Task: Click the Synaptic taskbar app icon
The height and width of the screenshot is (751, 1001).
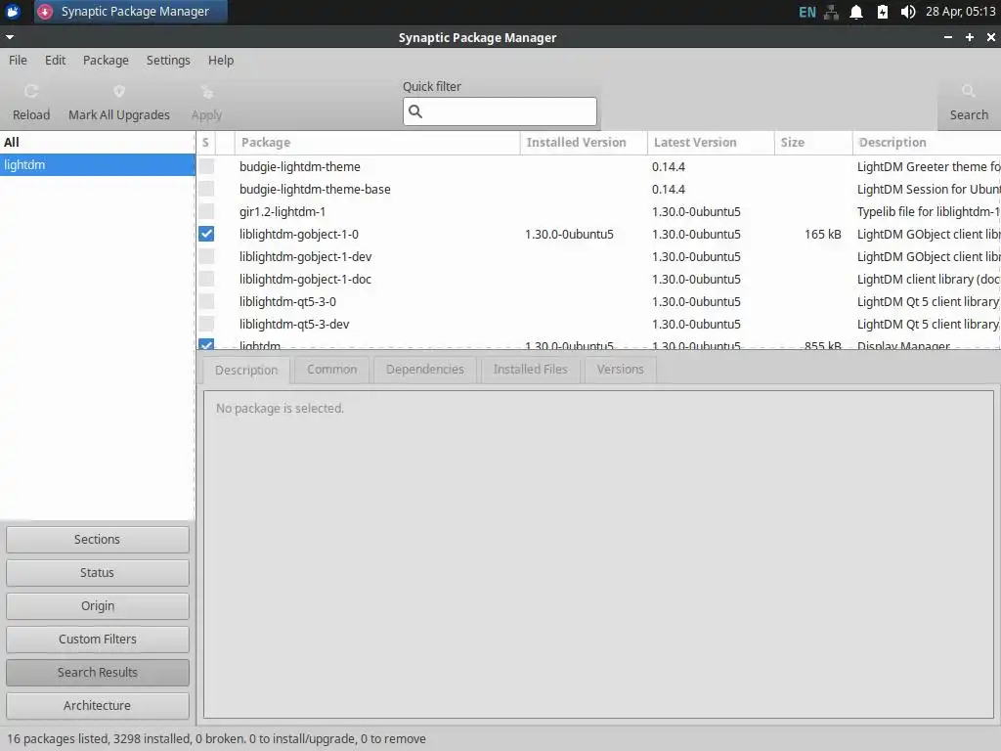Action: pyautogui.click(x=45, y=12)
